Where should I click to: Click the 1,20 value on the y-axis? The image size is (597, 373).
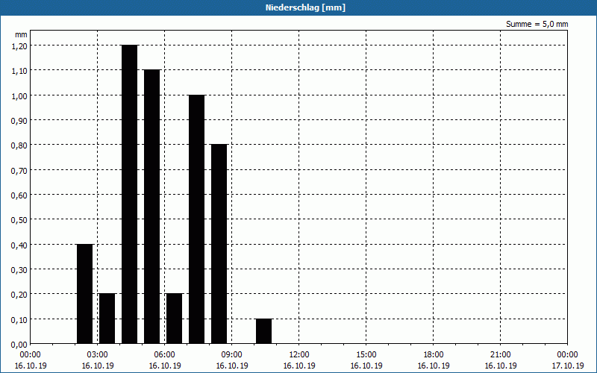point(19,46)
